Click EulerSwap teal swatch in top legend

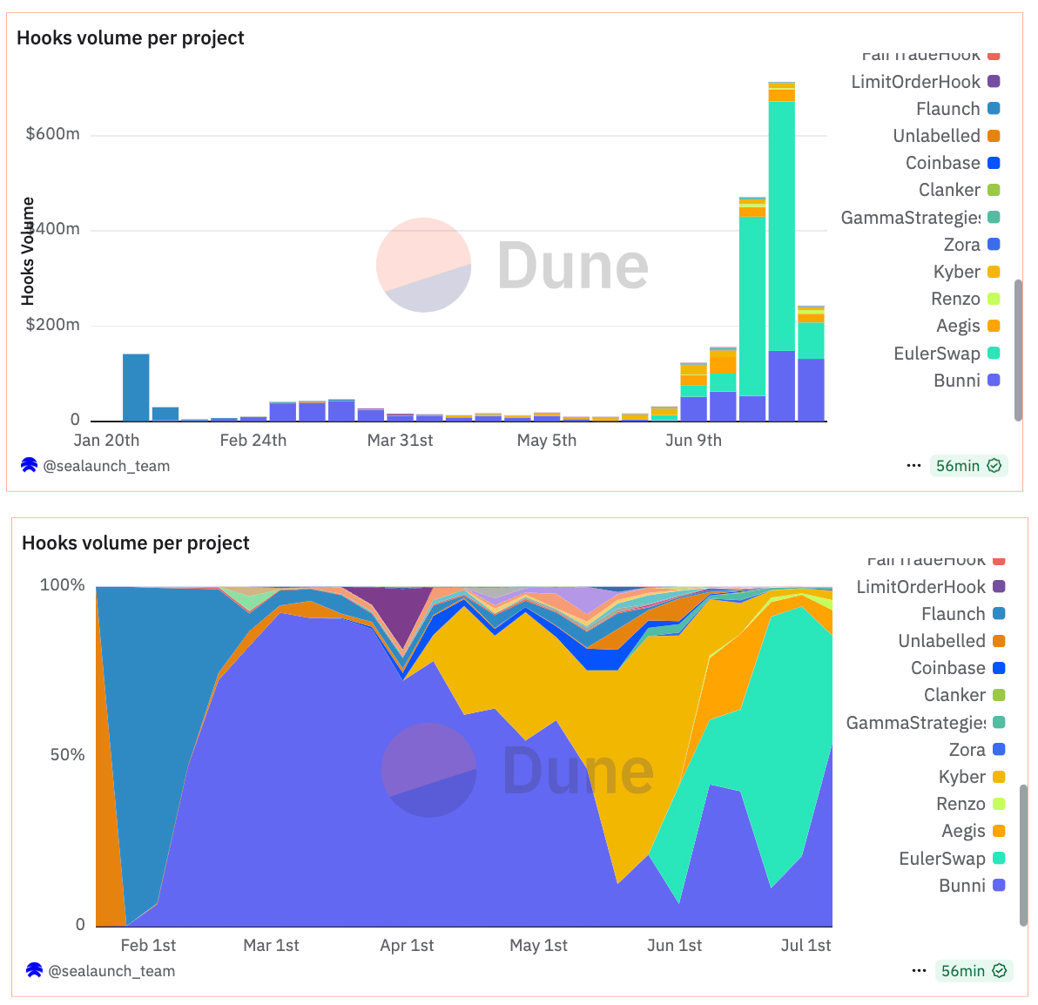994,353
